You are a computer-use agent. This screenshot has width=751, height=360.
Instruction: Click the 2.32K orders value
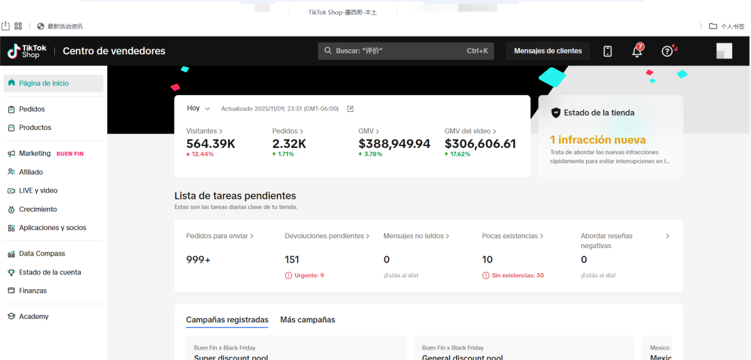pyautogui.click(x=289, y=144)
